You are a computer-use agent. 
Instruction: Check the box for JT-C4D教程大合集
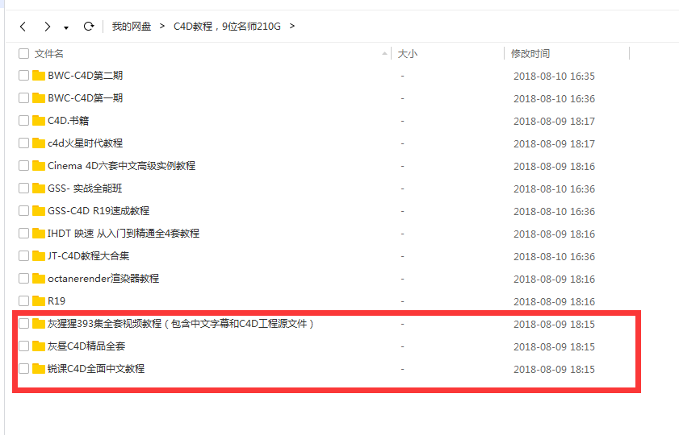(x=23, y=255)
